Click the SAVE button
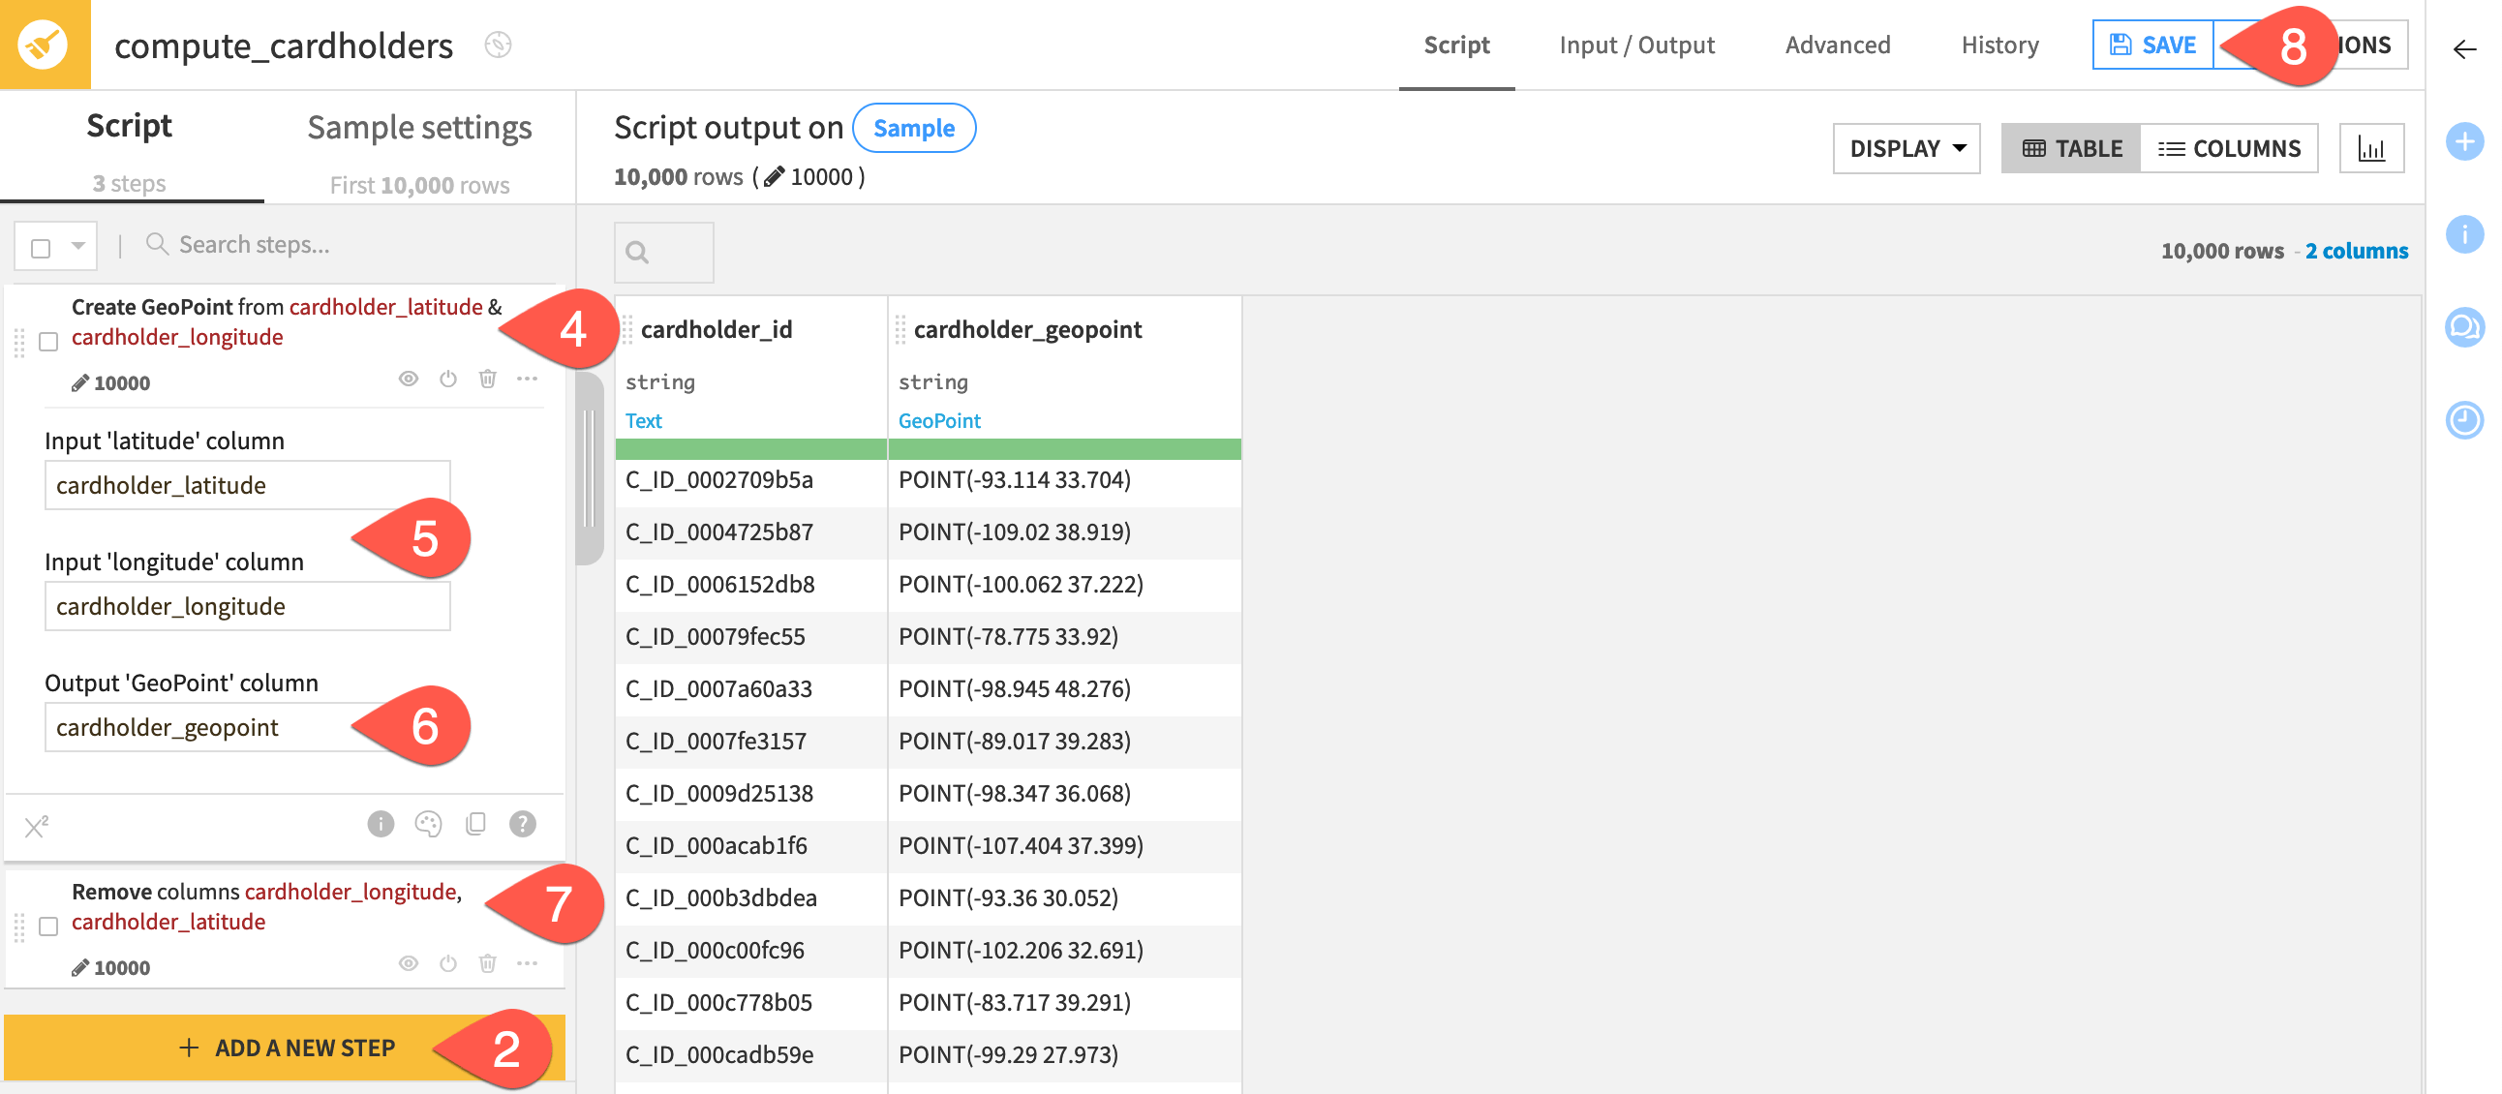The image size is (2502, 1094). pos(2152,45)
